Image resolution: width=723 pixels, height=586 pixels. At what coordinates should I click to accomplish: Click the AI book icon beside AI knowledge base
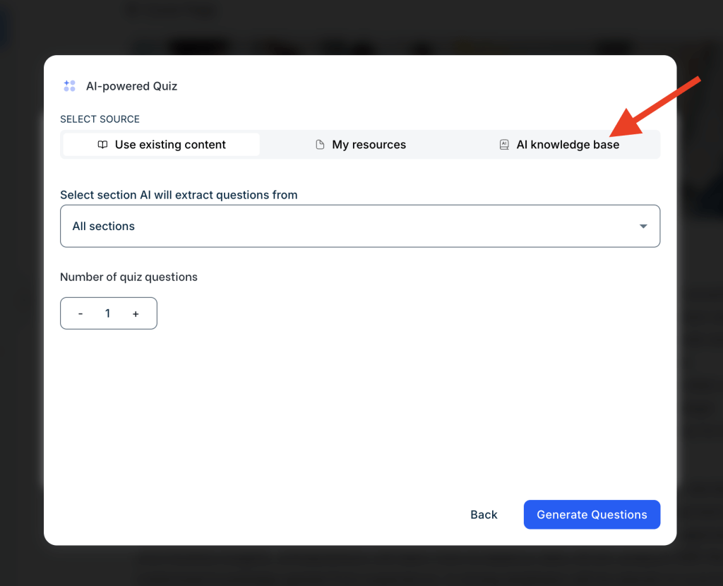pyautogui.click(x=504, y=145)
